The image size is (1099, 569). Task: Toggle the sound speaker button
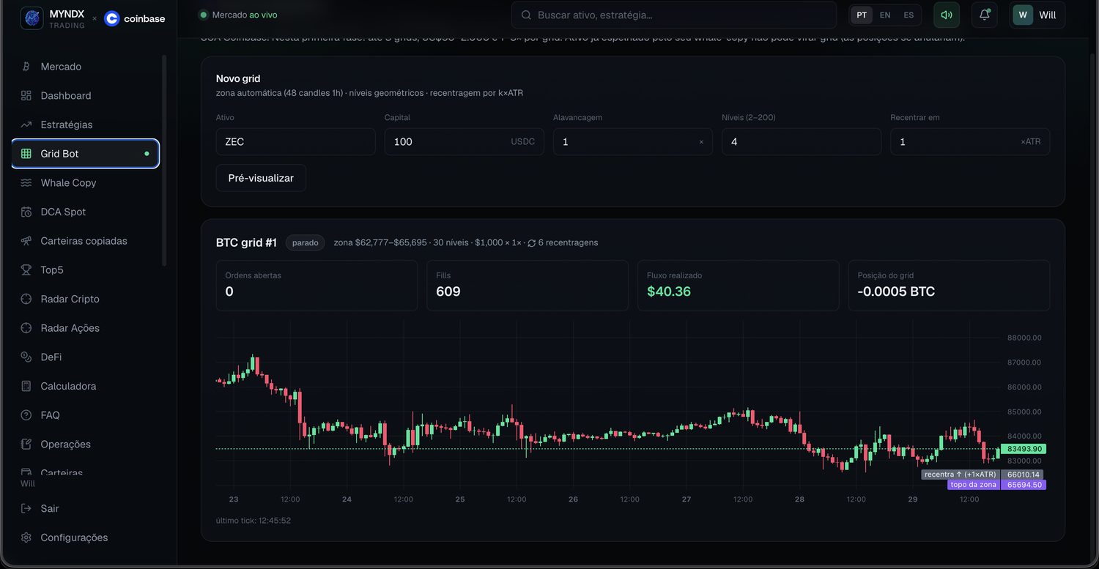click(x=947, y=15)
